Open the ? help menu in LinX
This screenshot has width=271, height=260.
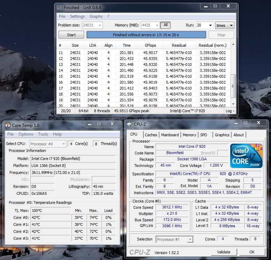tap(108, 16)
